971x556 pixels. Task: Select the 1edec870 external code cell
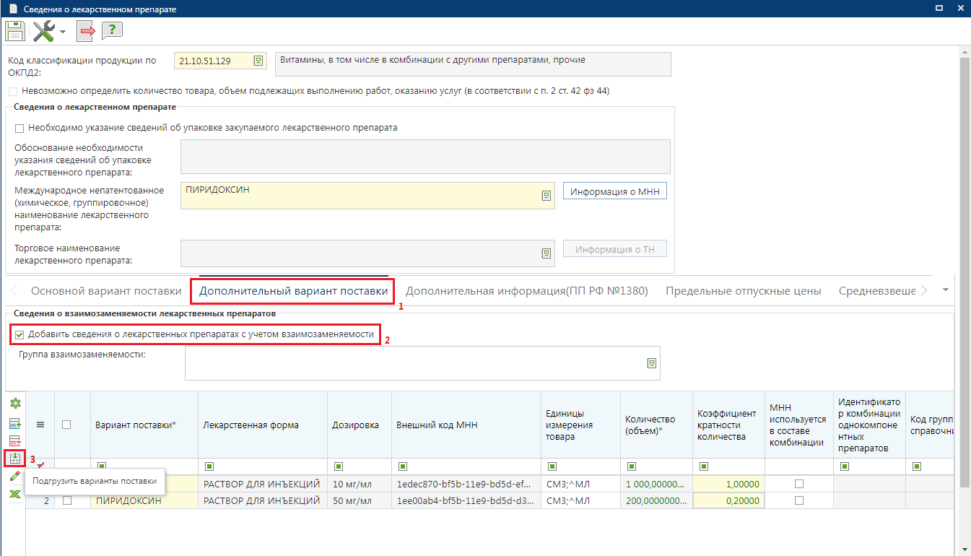point(466,483)
